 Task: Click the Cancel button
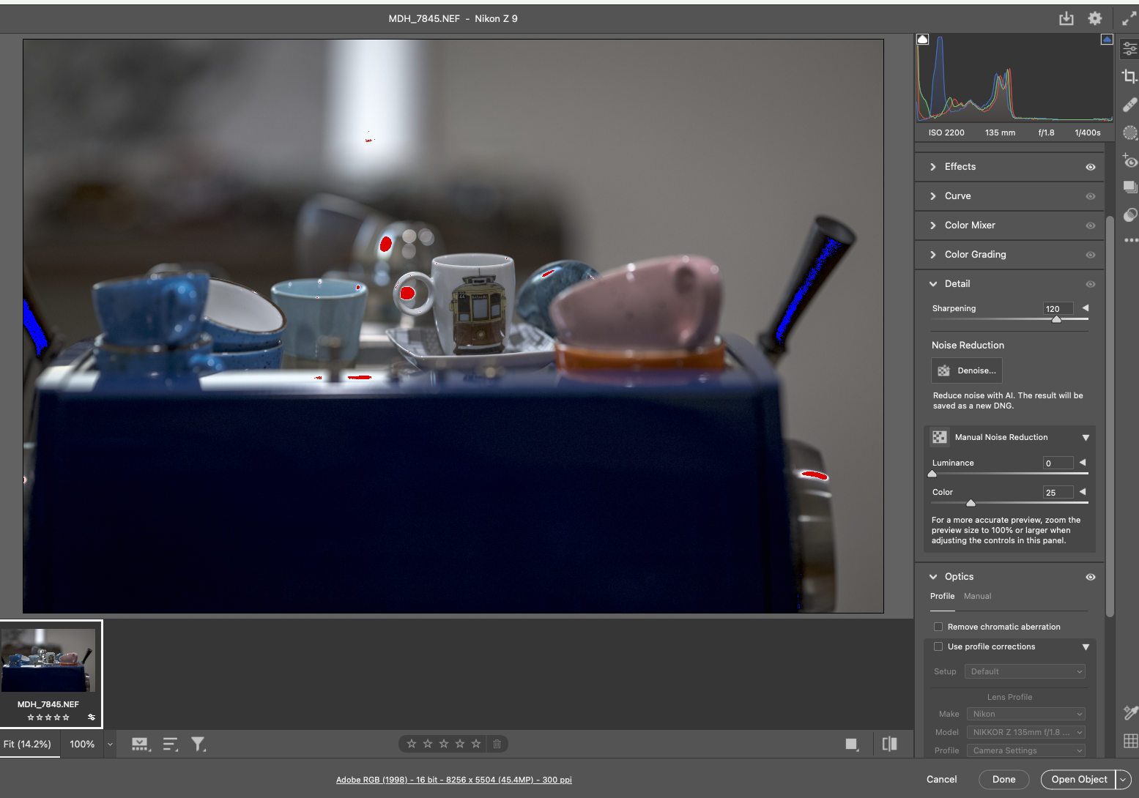(x=941, y=780)
